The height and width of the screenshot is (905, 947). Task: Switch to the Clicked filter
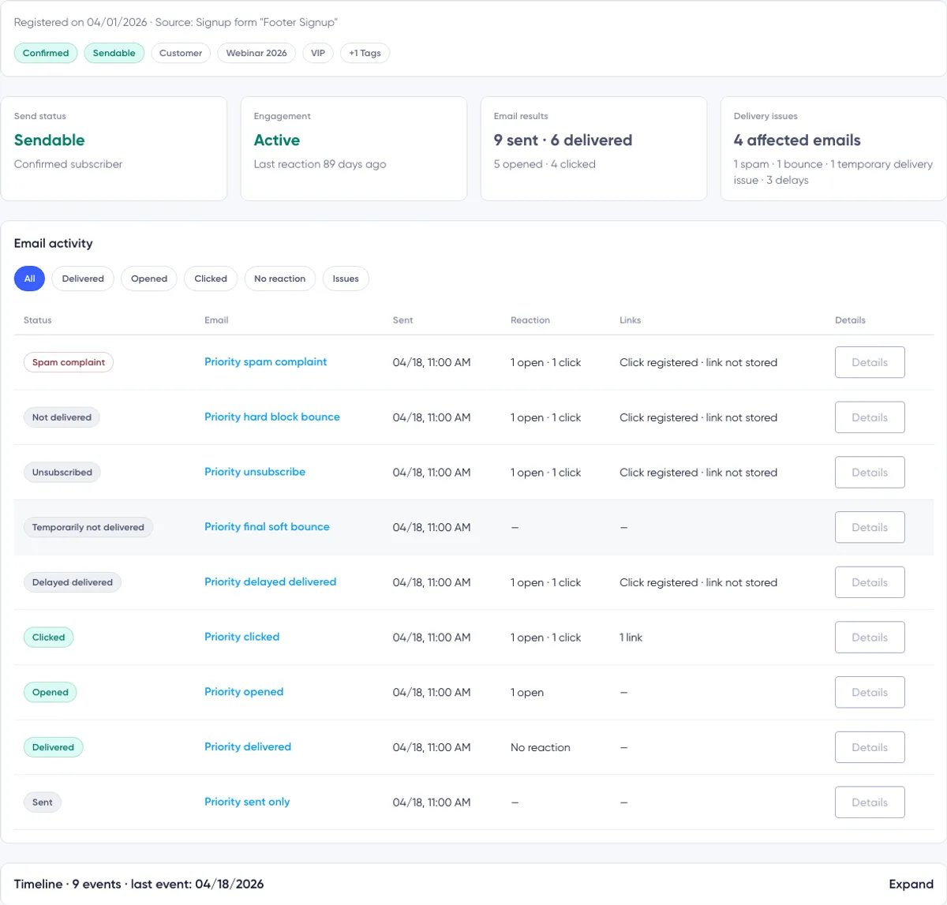coord(211,279)
